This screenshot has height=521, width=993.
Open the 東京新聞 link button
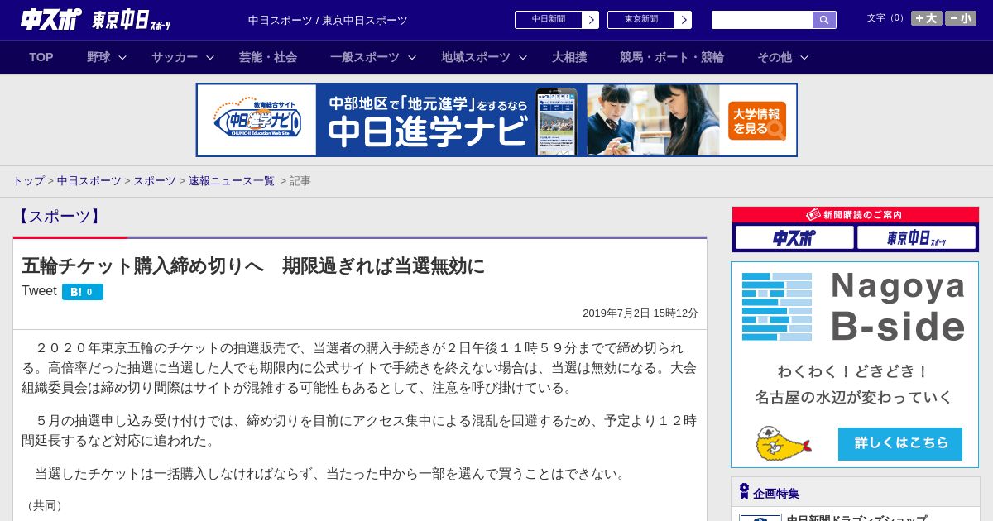641,20
